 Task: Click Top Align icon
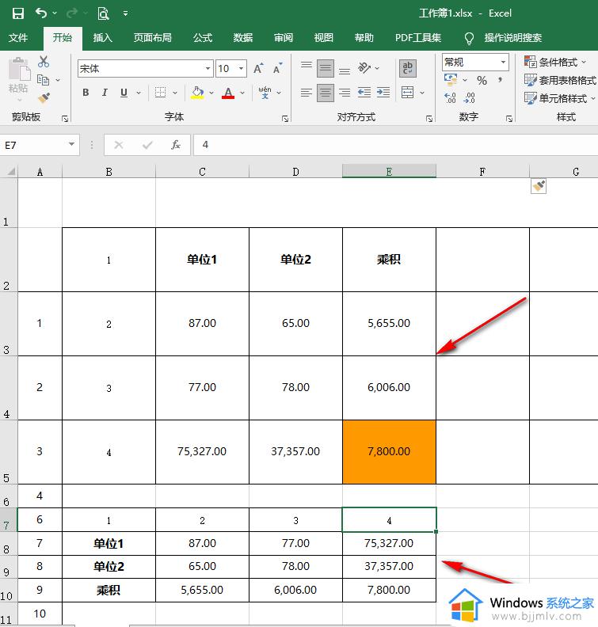click(307, 65)
